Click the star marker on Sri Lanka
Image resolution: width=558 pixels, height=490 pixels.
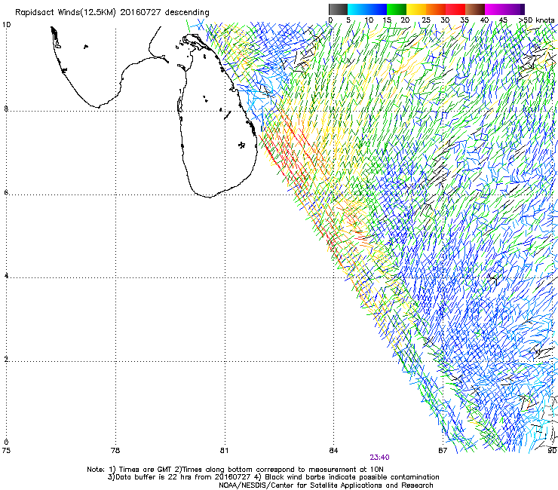coord(241,145)
